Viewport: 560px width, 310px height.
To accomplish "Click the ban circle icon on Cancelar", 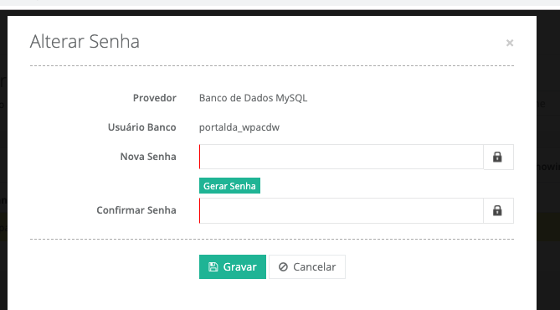I will pyautogui.click(x=283, y=266).
